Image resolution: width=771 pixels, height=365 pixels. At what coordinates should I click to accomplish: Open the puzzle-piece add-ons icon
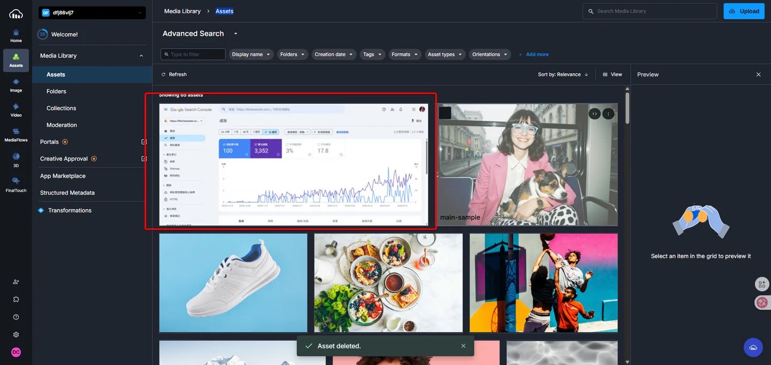coord(16,299)
